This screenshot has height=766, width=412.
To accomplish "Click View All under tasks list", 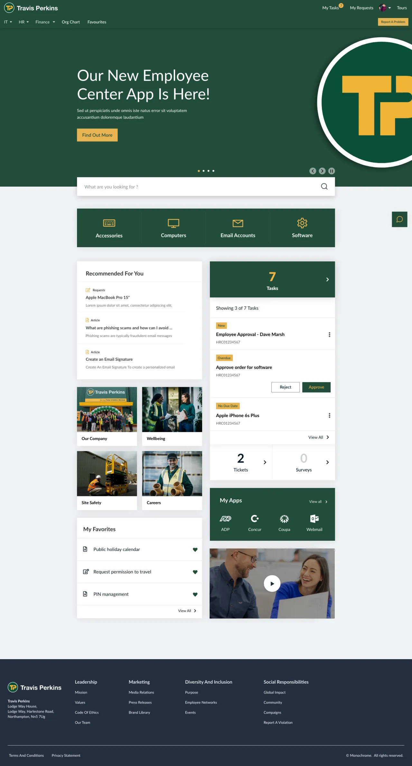I will (319, 437).
